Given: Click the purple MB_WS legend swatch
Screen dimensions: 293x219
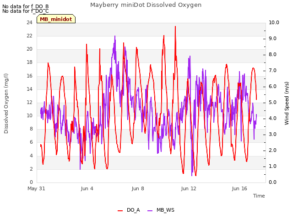Looking at the screenshot, I should click(x=150, y=210).
